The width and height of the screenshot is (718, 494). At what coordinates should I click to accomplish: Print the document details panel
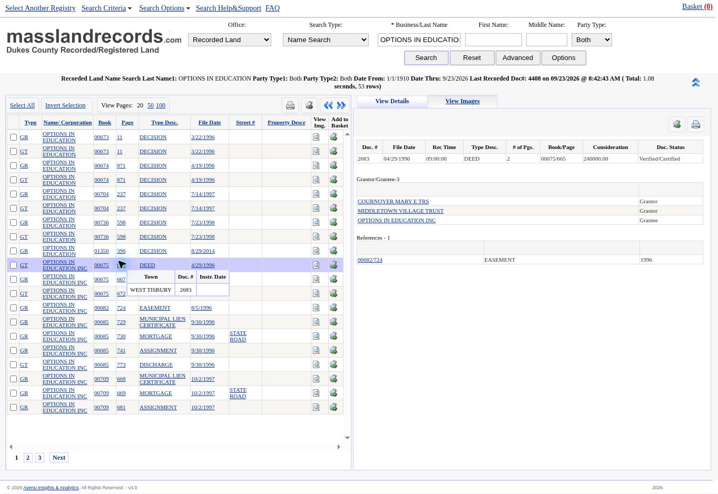696,124
